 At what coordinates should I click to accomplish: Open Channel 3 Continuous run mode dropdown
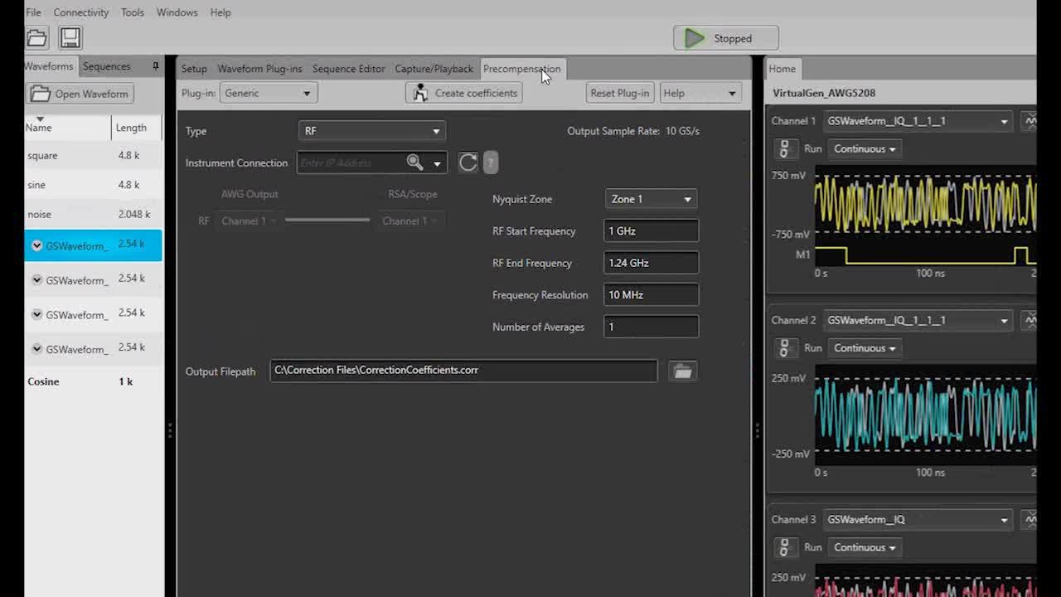click(865, 547)
